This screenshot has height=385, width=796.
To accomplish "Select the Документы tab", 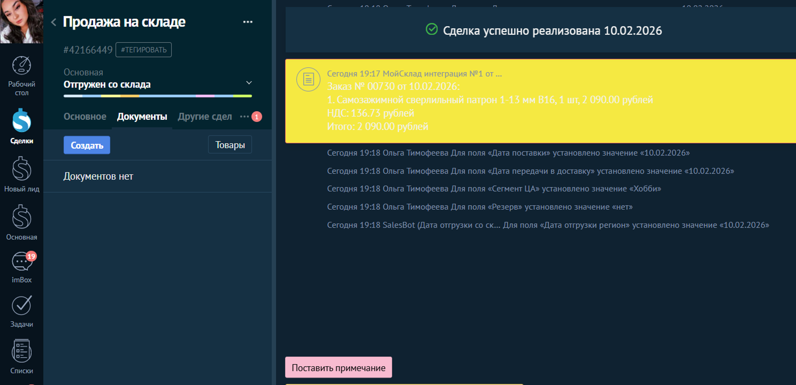I will 142,116.
